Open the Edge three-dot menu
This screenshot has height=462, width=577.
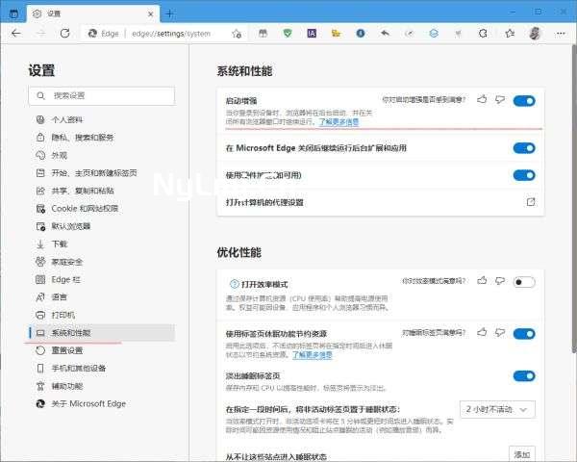tap(561, 34)
